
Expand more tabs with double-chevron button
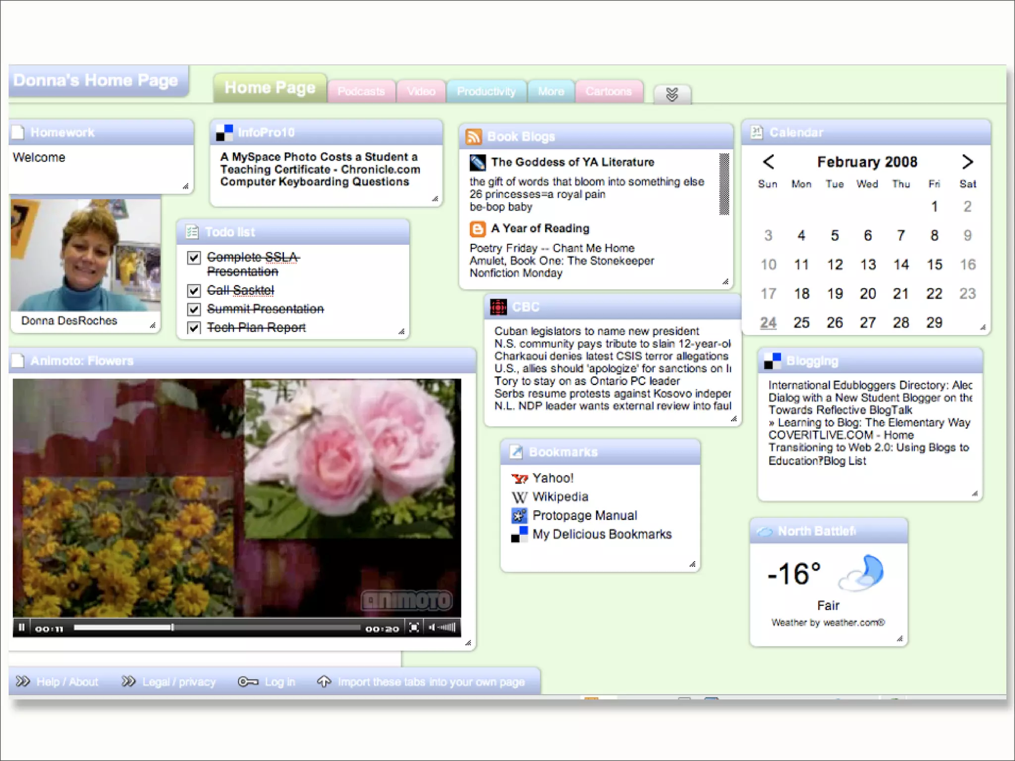672,94
